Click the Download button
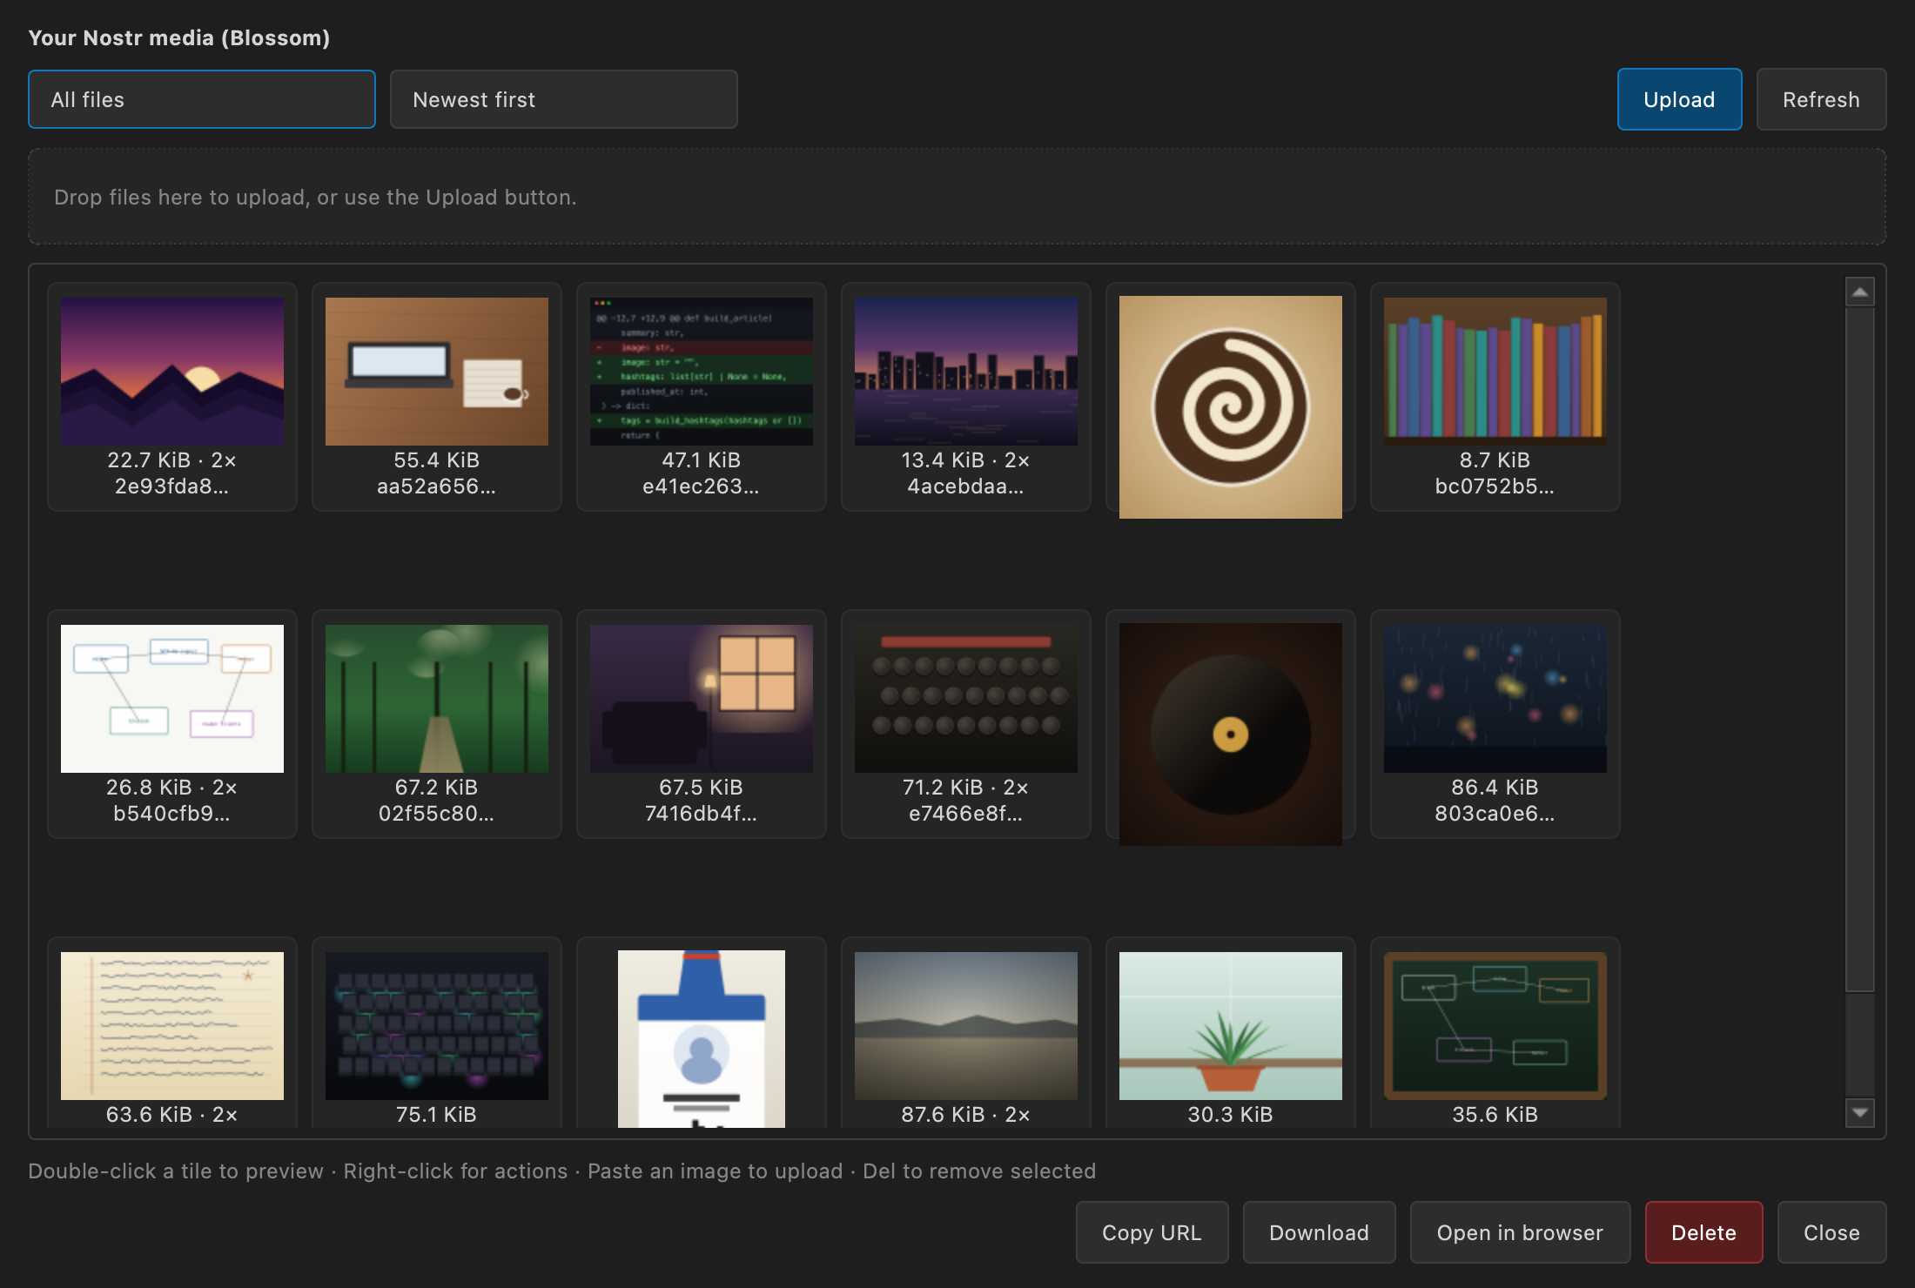 [1319, 1232]
